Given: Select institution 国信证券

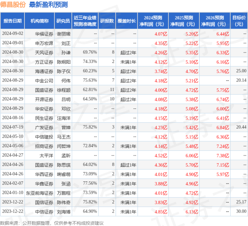Looking at the screenshot, I should pos(44,203).
